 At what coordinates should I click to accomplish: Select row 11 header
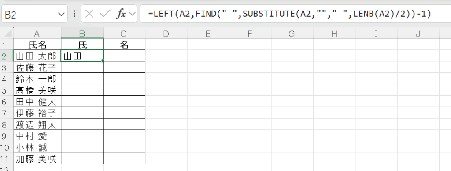coord(4,159)
